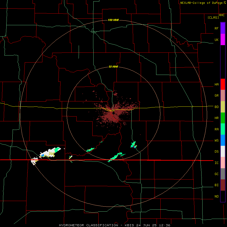Viewport: 227px width, 227px height.
Task: Click the WS legend label
Action: coord(216,140)
